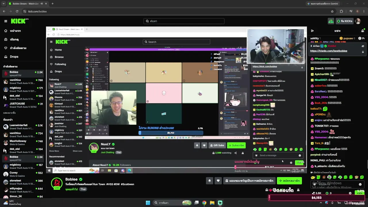Open willynajaa channel in sidebar
The width and height of the screenshot is (368, 207).
[x=23, y=190]
